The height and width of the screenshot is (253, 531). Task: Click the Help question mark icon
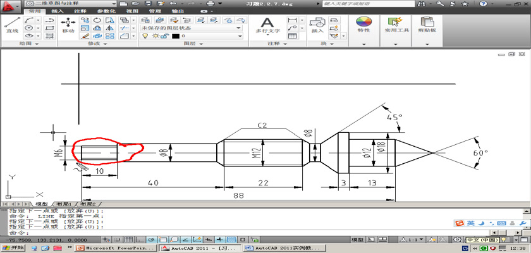[x=483, y=4]
